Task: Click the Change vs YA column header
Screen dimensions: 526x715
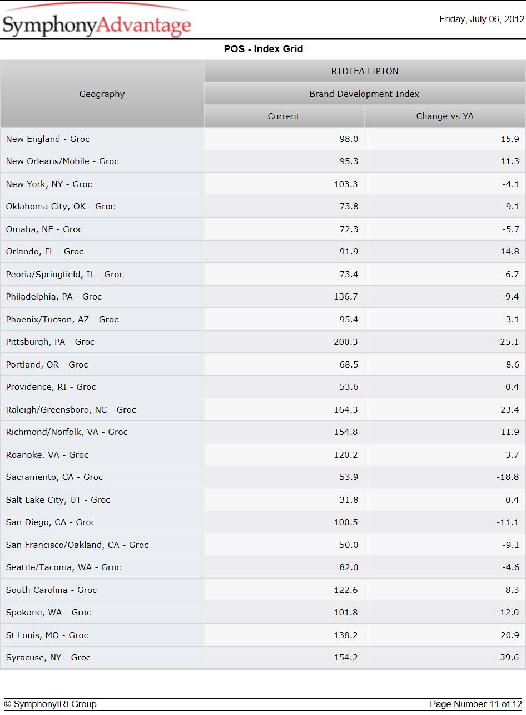Action: tap(445, 116)
